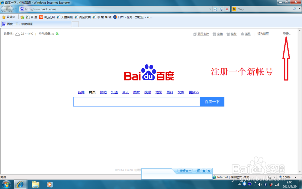Click the cloud weather icon
The height and width of the screenshot is (189, 302).
[18, 34]
